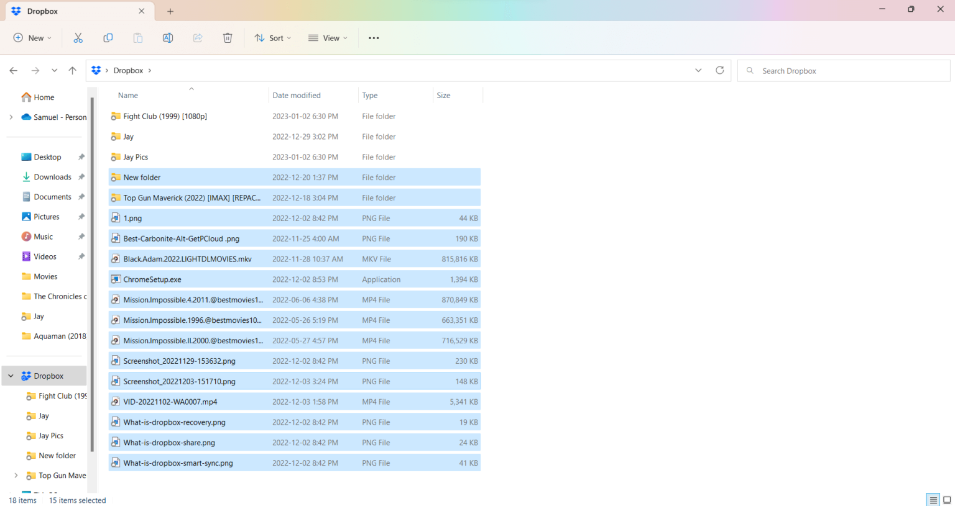Navigate up one folder level
The image size is (955, 506).
[x=72, y=70]
